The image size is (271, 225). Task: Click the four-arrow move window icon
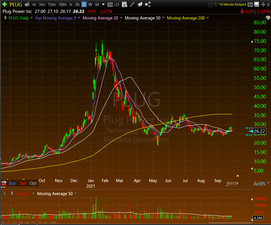[263, 4]
